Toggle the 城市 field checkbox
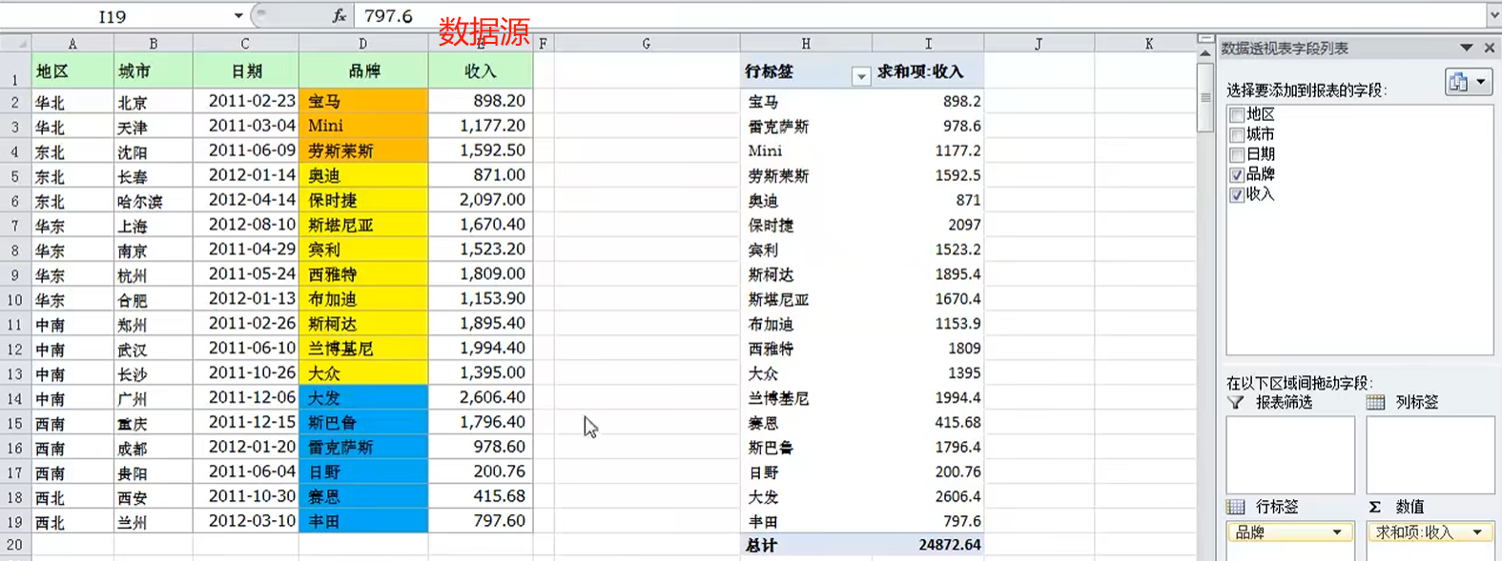The width and height of the screenshot is (1502, 561). click(1237, 134)
